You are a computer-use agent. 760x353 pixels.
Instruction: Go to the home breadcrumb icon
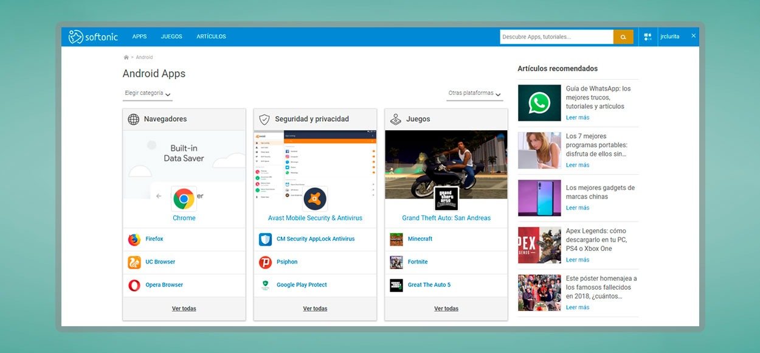coord(126,57)
